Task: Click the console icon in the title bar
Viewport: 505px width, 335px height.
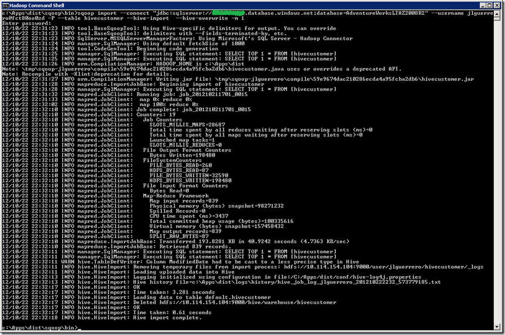Action: pyautogui.click(x=6, y=4)
